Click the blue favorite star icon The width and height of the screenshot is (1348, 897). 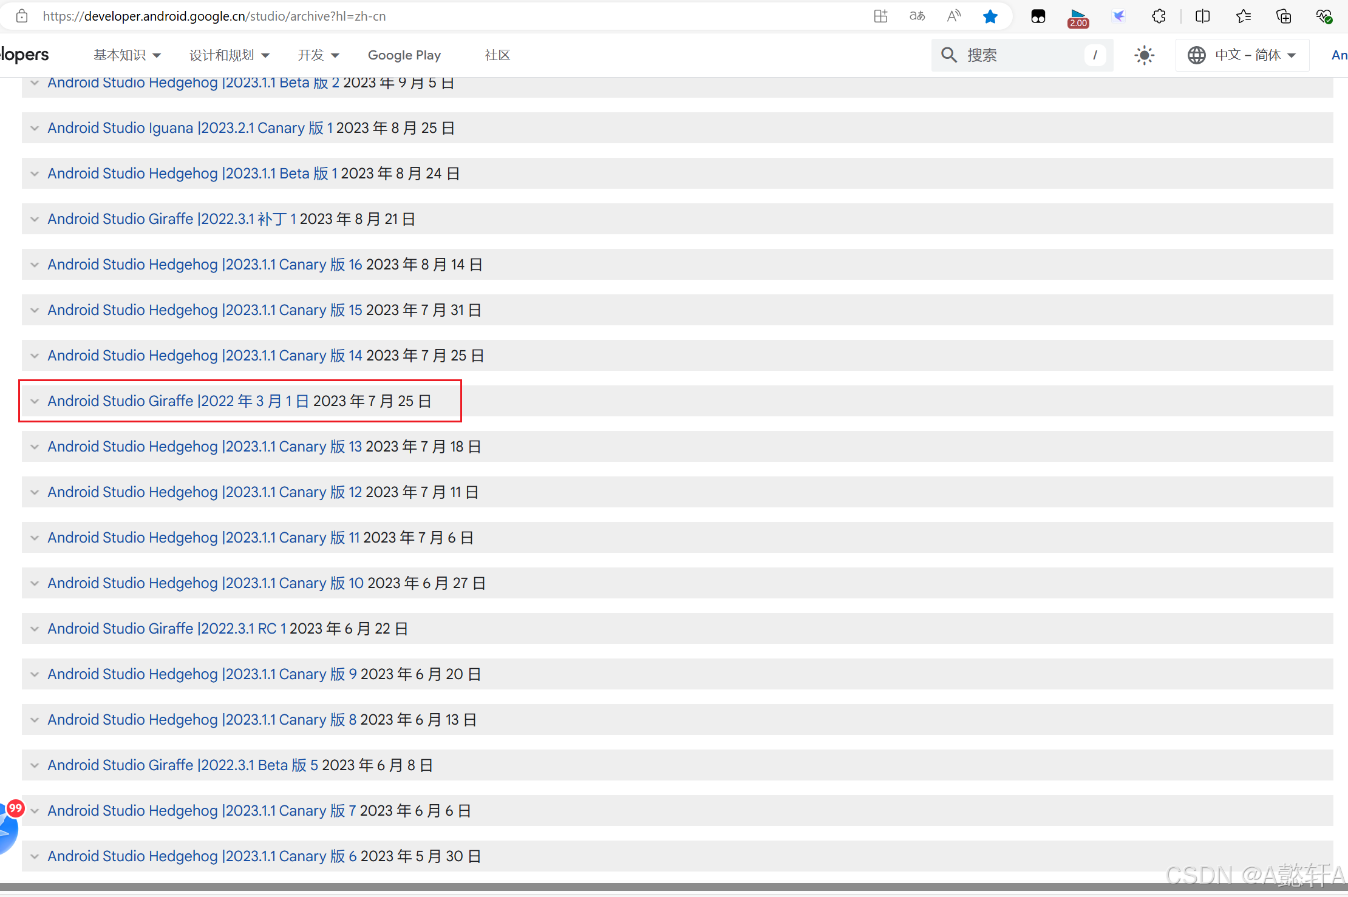(x=990, y=16)
